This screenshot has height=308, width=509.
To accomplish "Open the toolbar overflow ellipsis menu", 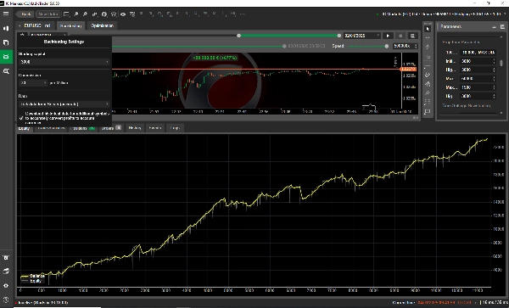I will [242, 14].
